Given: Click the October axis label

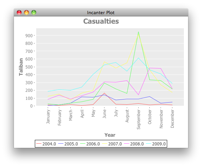Looking at the screenshot, I should [149, 117].
